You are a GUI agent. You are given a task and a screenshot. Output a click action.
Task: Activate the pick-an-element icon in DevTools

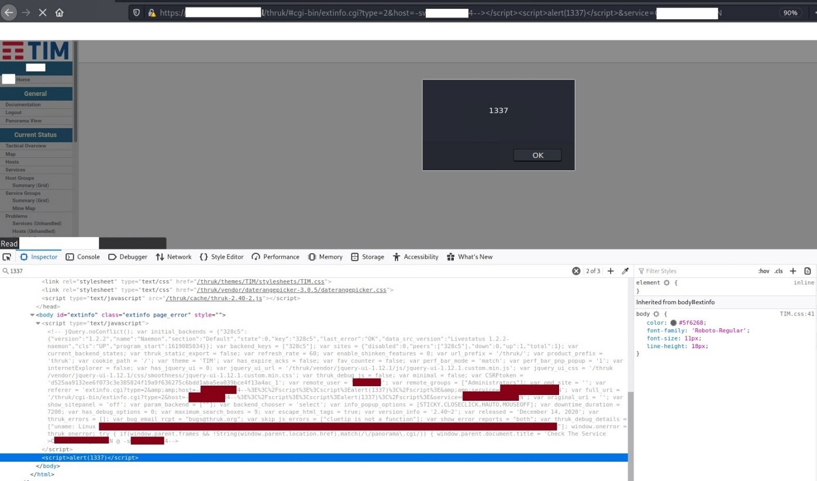pyautogui.click(x=7, y=257)
